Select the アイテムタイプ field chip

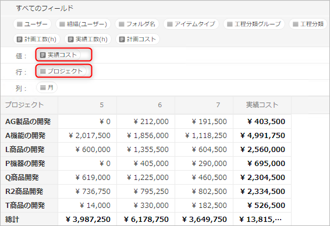[x=191, y=24]
